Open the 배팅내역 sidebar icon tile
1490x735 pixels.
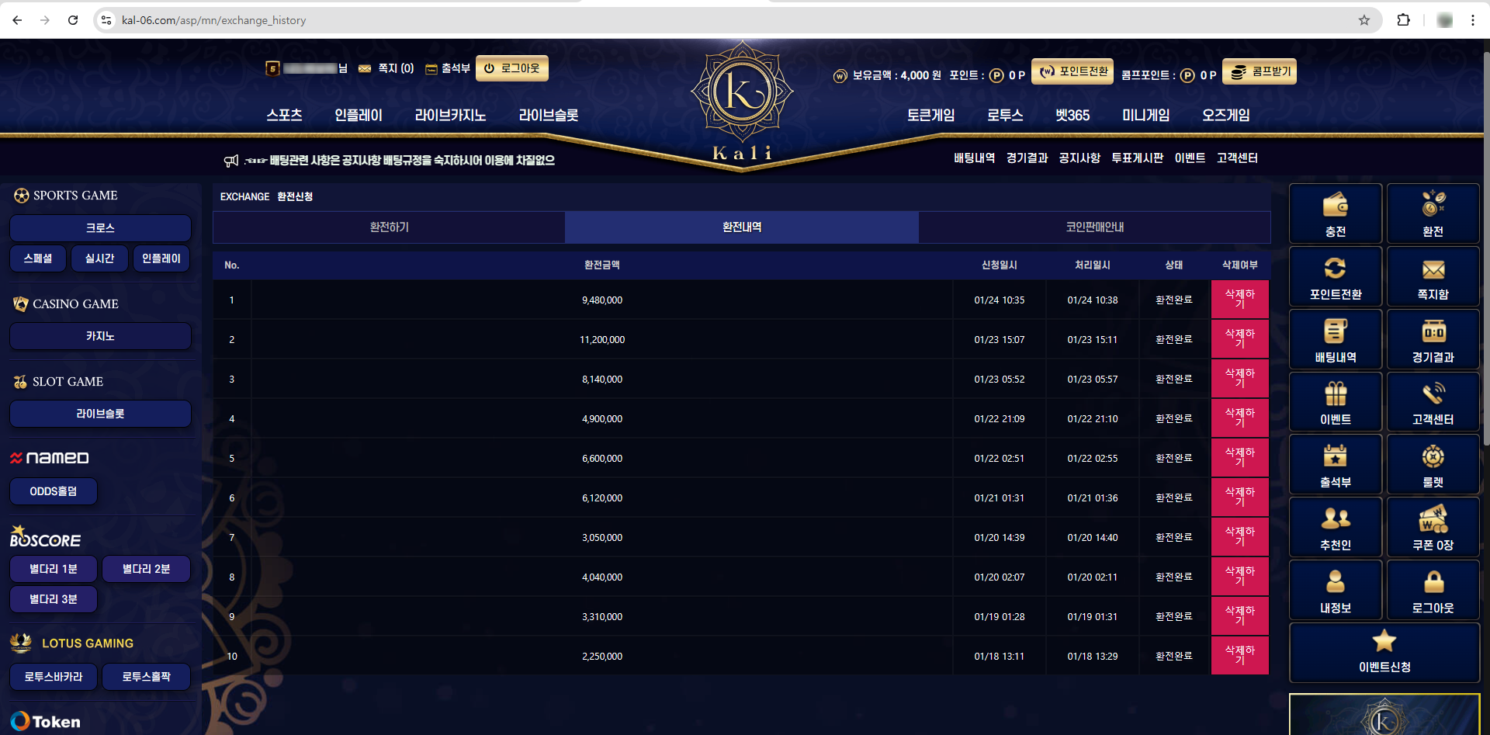pyautogui.click(x=1335, y=339)
